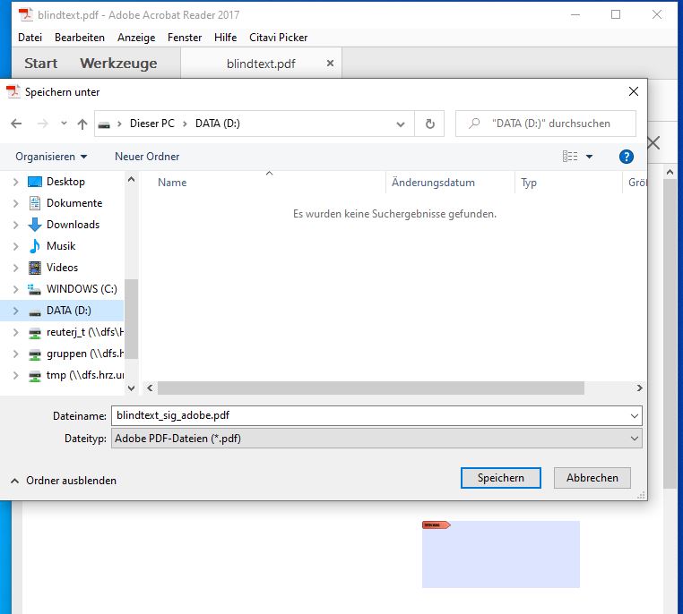Screen dimensions: 683x614
Task: Click Dieser PC in the address breadcrumb
Action: pos(152,124)
